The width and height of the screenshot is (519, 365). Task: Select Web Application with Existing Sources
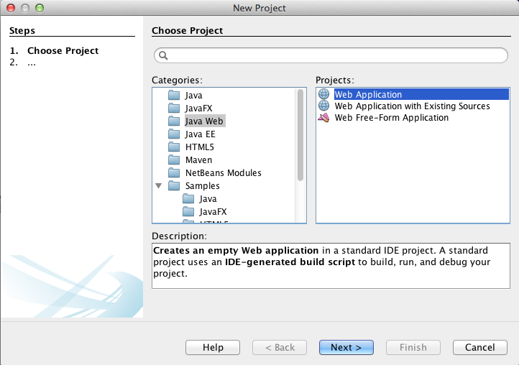412,106
